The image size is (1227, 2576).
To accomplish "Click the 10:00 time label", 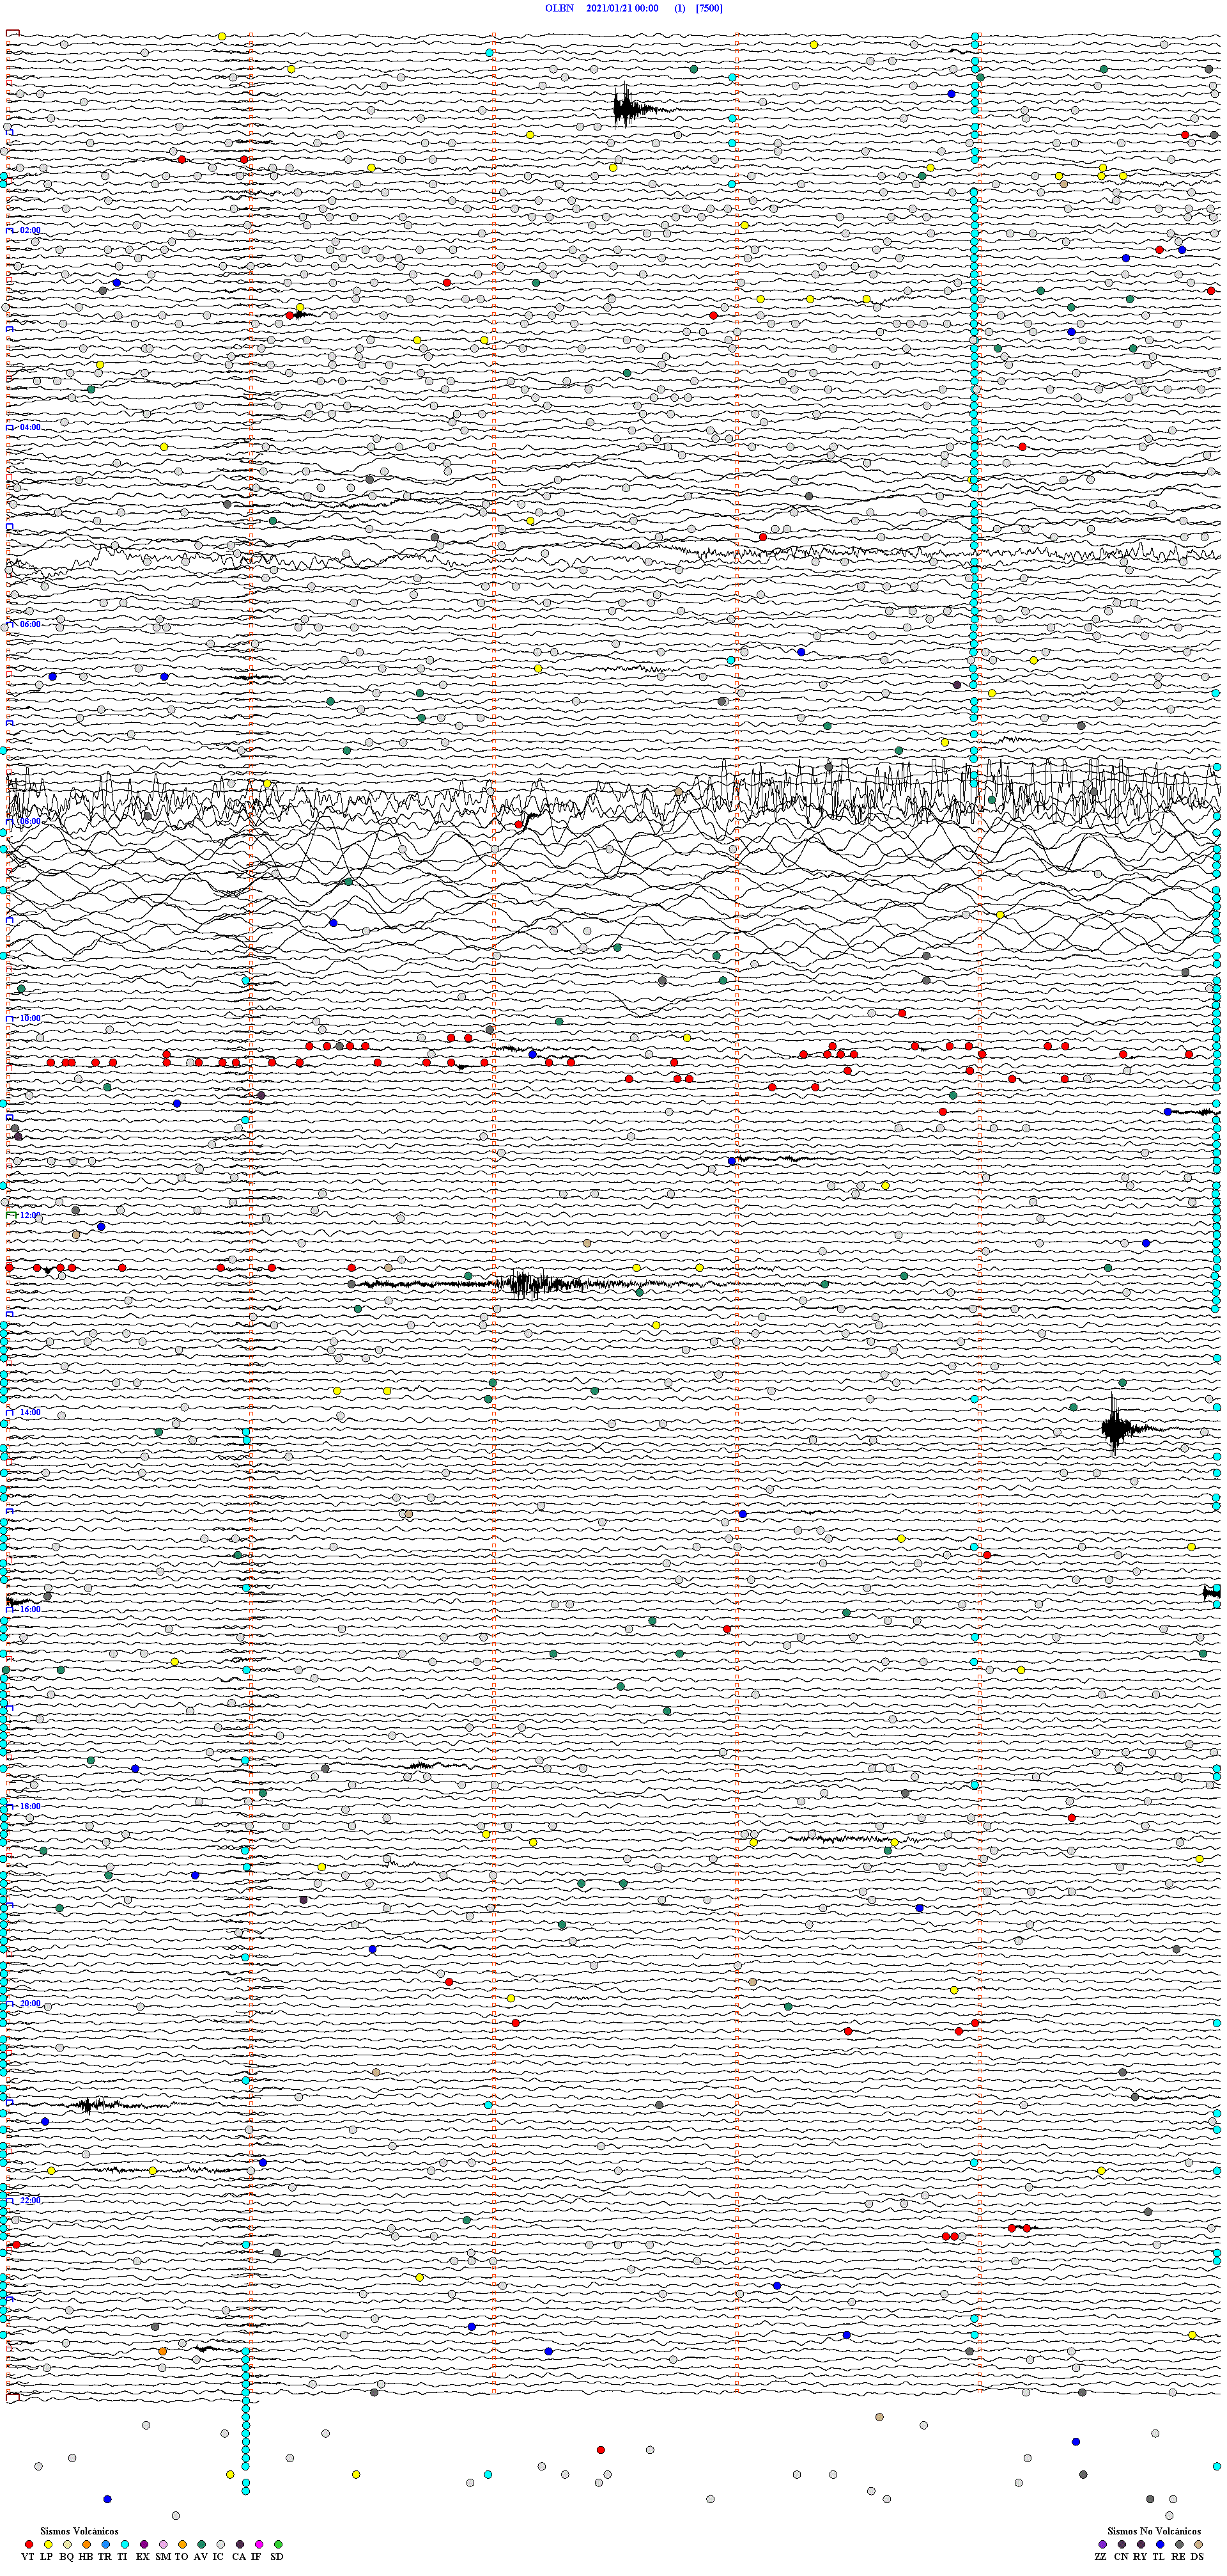I will tap(30, 1018).
